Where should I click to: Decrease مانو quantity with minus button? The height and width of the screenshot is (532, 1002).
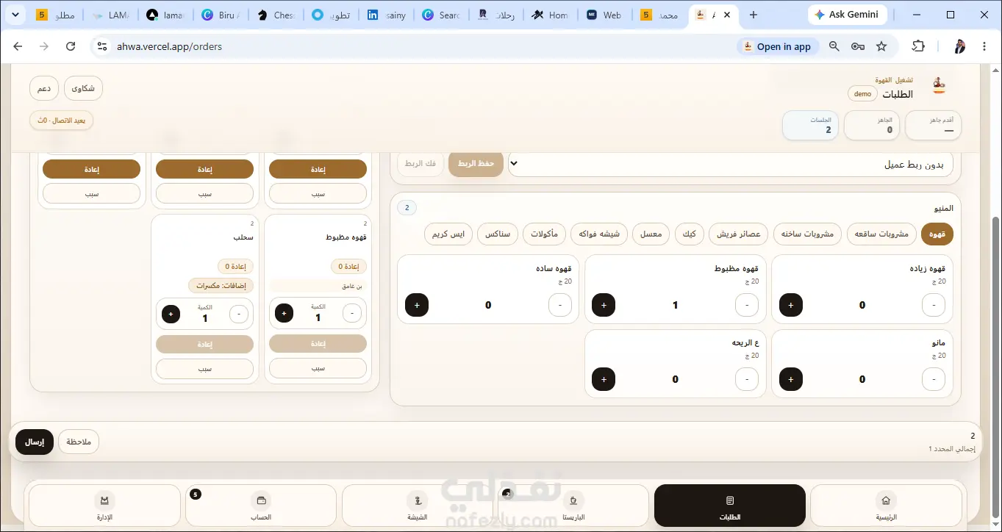934,379
